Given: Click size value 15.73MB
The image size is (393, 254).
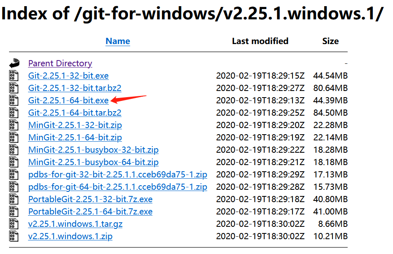Looking at the screenshot, I should click(x=330, y=187).
